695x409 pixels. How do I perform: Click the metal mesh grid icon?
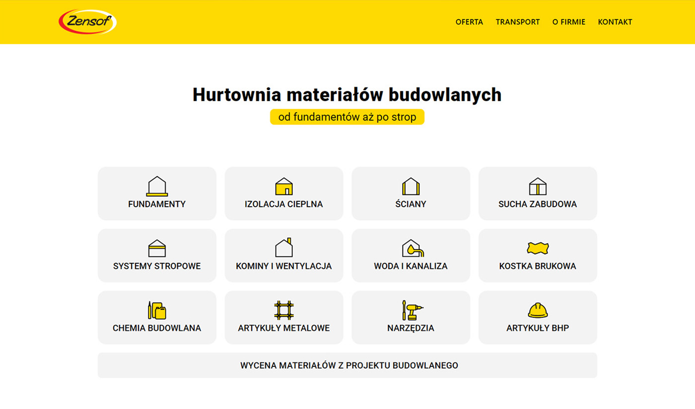tap(284, 310)
